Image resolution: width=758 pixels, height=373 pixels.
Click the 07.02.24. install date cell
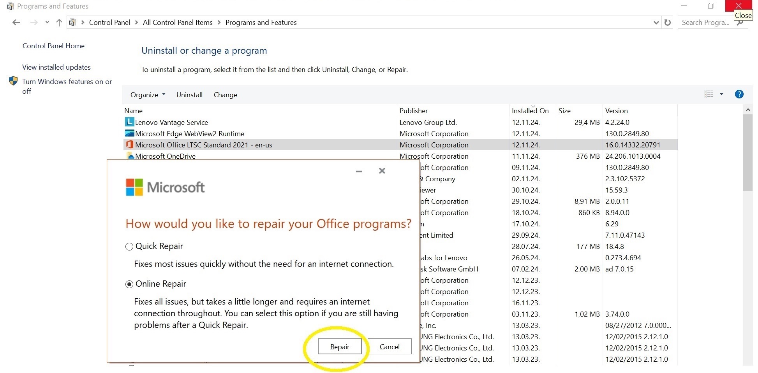pos(525,269)
